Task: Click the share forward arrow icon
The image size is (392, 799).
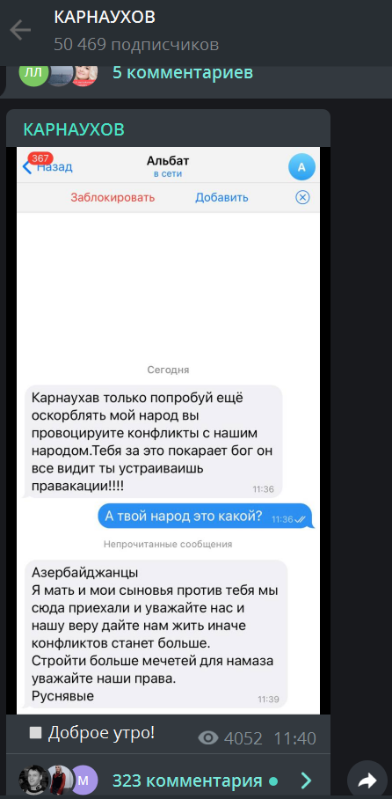Action: coord(367,780)
